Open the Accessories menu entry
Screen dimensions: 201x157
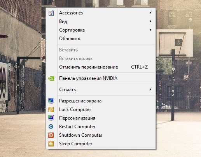101,13
